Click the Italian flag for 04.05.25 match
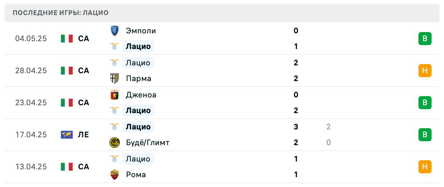The width and height of the screenshot is (444, 187). (67, 39)
